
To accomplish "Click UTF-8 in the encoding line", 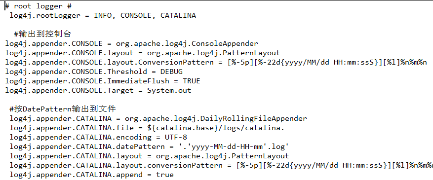I will (x=176, y=137).
